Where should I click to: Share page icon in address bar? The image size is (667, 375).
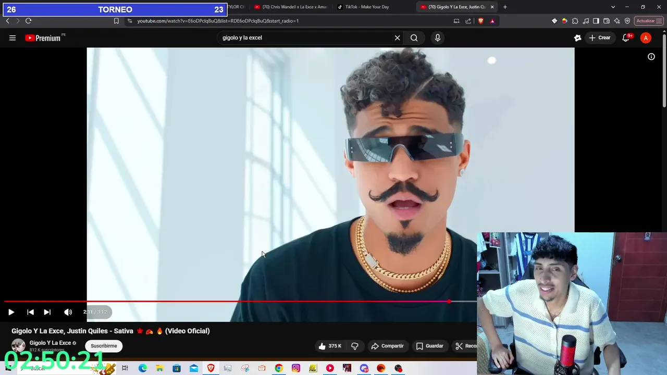tap(468, 21)
